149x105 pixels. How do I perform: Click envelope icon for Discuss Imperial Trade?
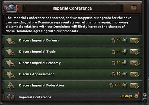click(x=135, y=52)
